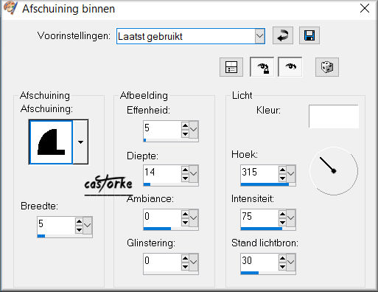Click the reset to default arrow icon

pos(283,35)
